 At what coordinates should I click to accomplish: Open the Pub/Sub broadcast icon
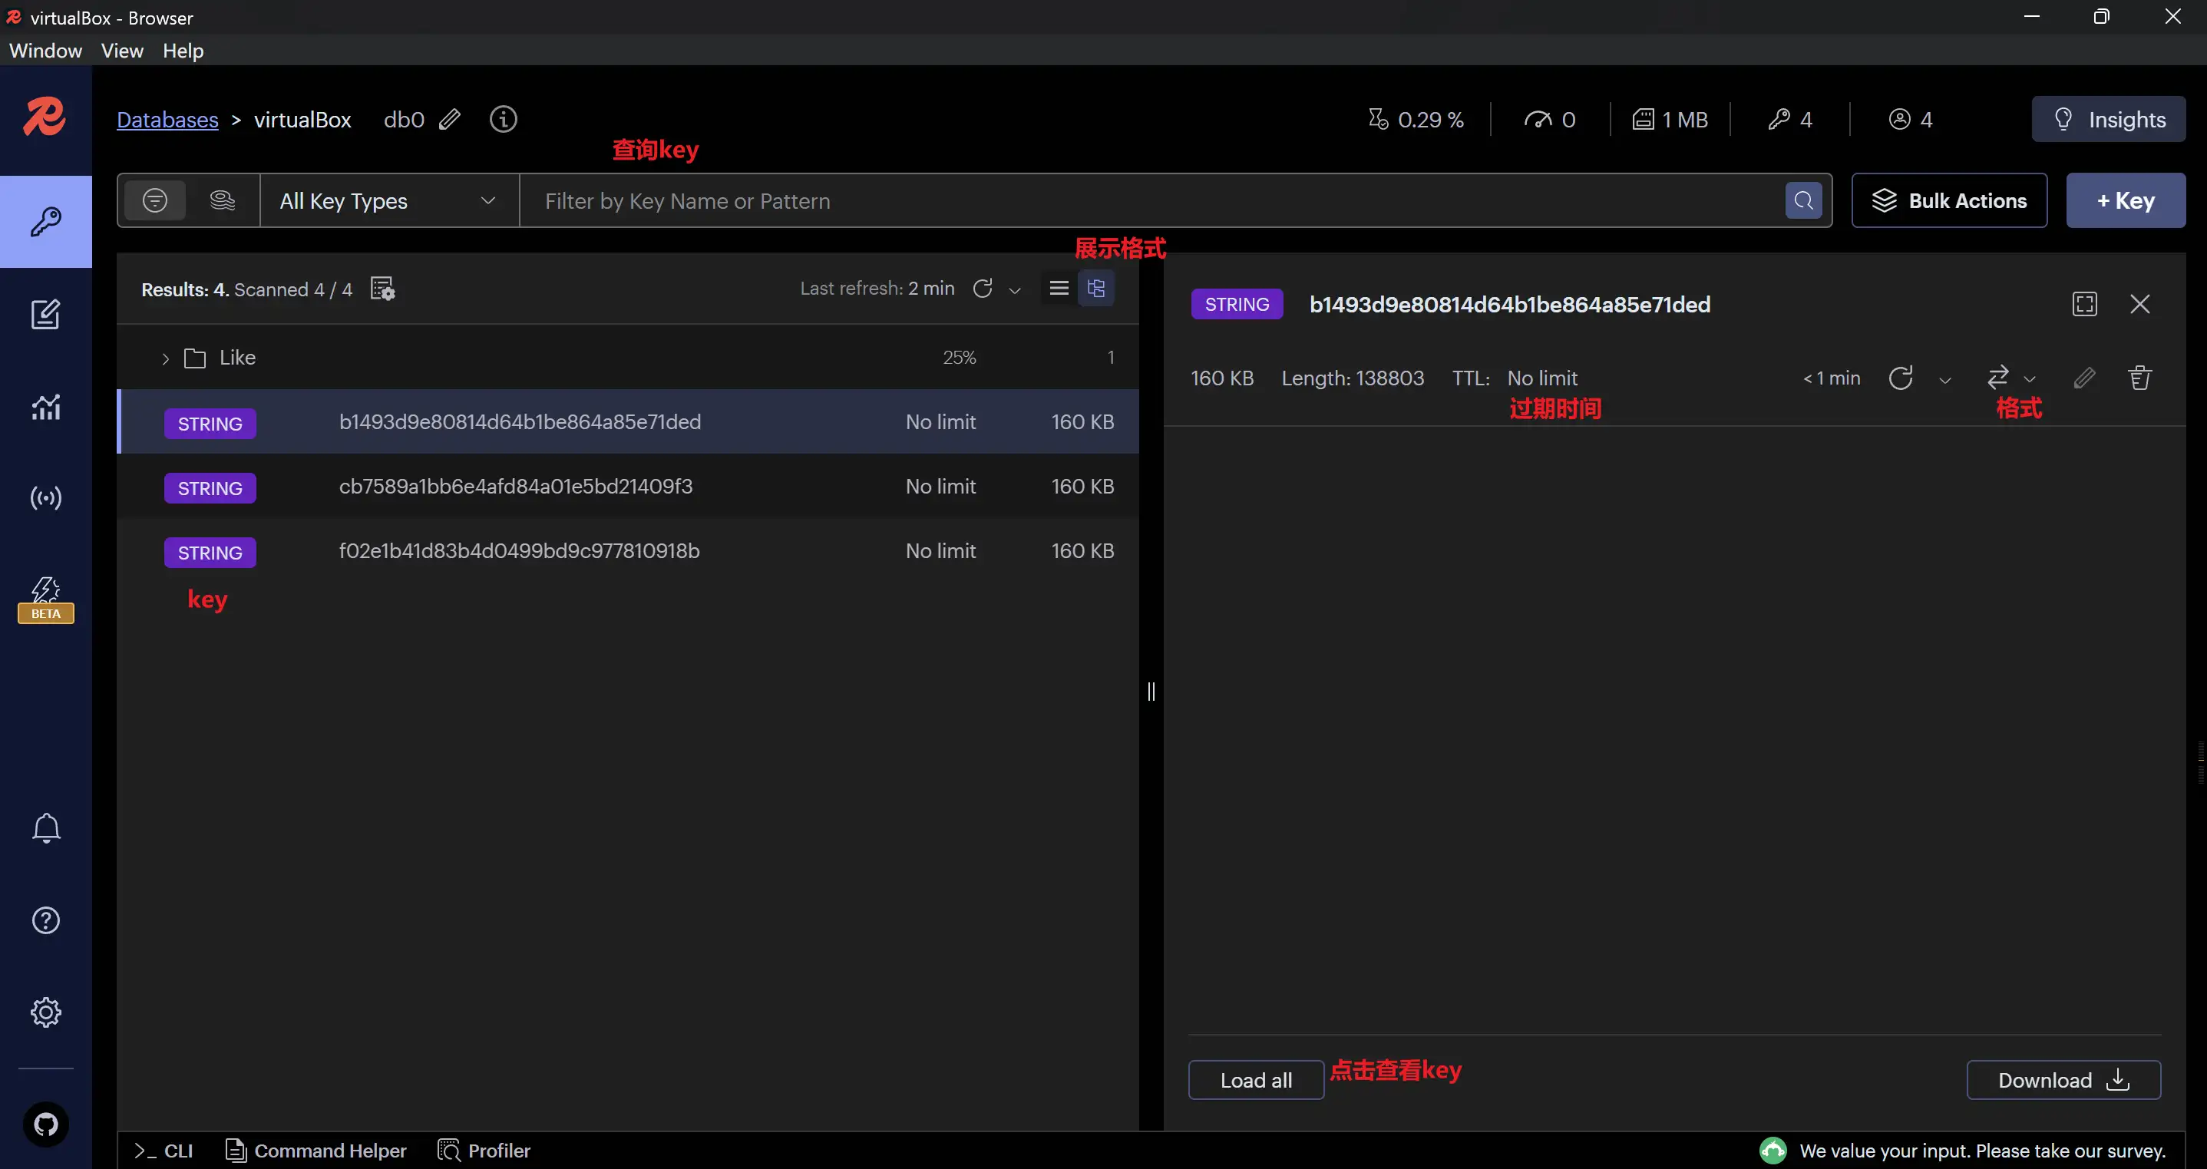click(x=45, y=497)
